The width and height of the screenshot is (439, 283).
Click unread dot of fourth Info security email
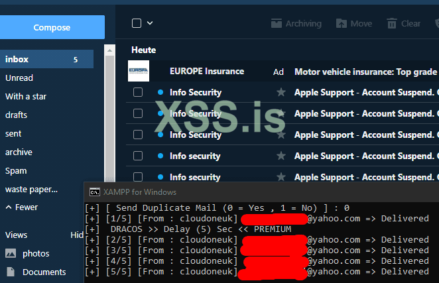pos(160,156)
